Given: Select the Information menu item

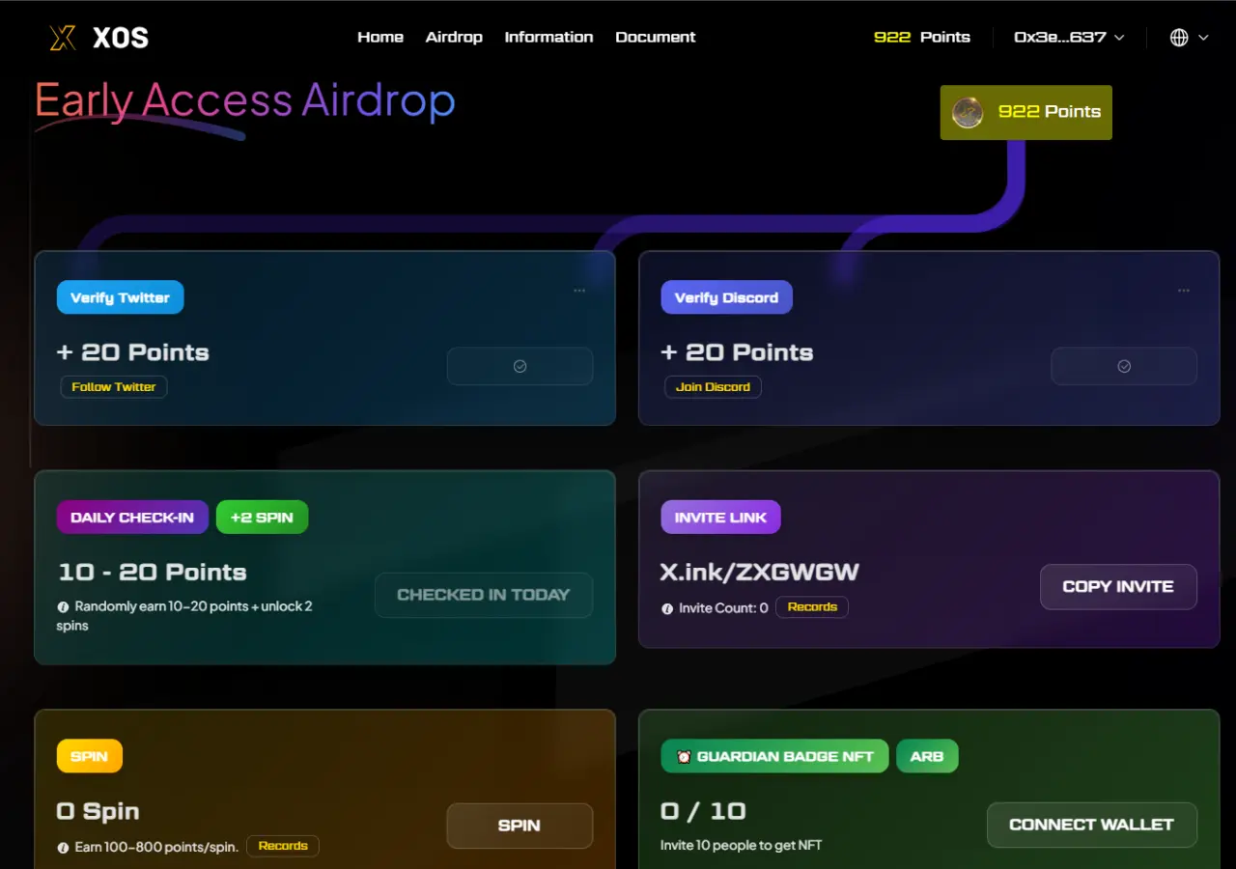Looking at the screenshot, I should pos(548,38).
